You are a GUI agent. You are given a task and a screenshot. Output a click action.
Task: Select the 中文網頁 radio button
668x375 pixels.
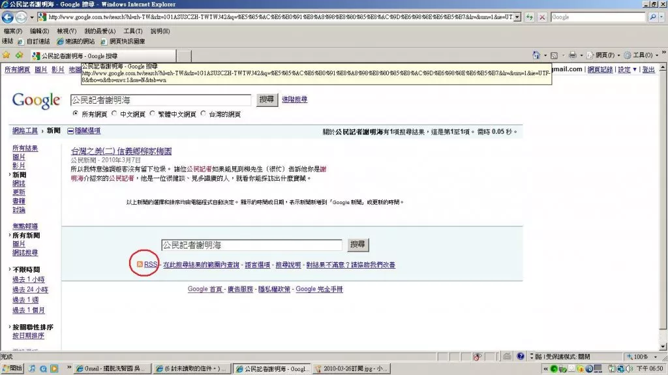(x=114, y=113)
